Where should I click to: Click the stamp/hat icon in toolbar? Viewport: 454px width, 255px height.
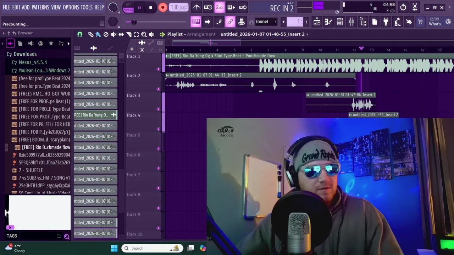242,22
